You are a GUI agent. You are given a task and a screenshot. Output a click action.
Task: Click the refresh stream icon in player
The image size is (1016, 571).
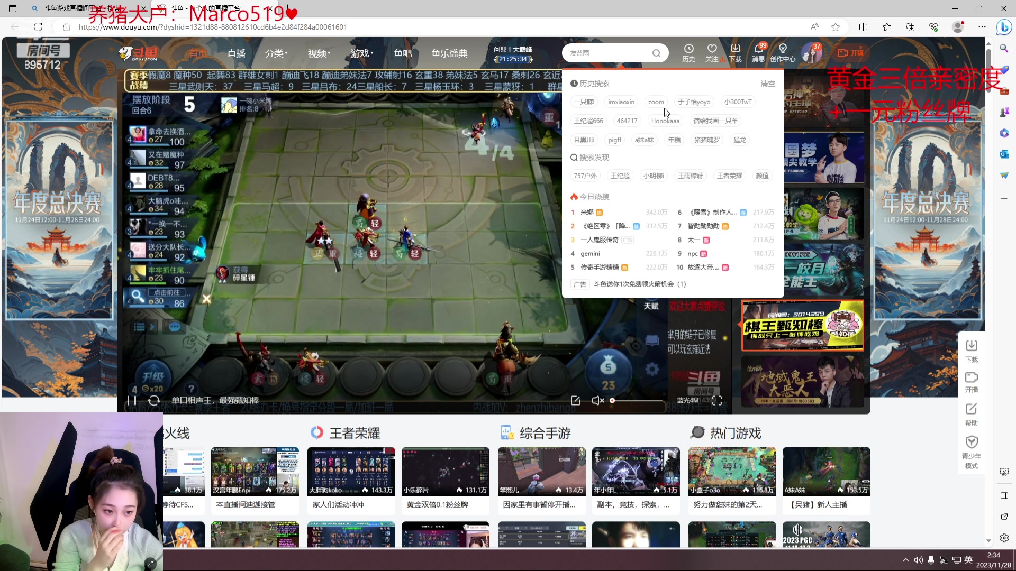click(154, 401)
